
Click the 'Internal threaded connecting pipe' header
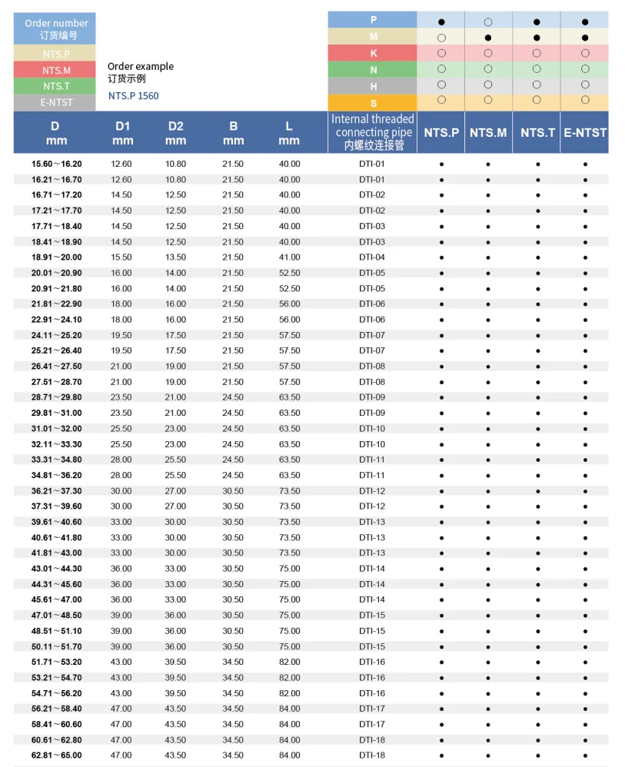click(373, 132)
